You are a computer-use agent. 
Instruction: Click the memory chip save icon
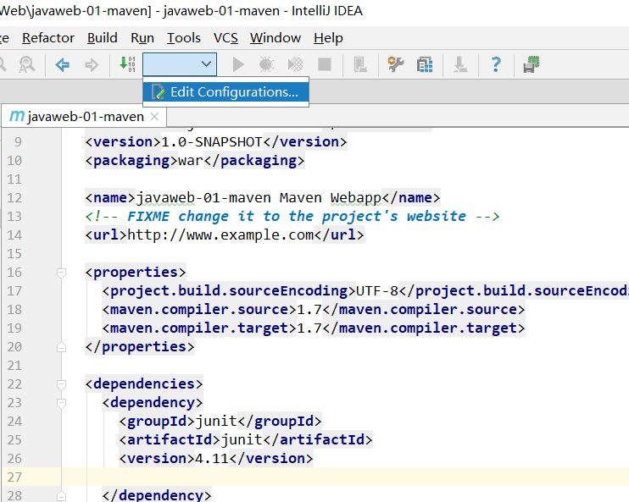tap(532, 64)
